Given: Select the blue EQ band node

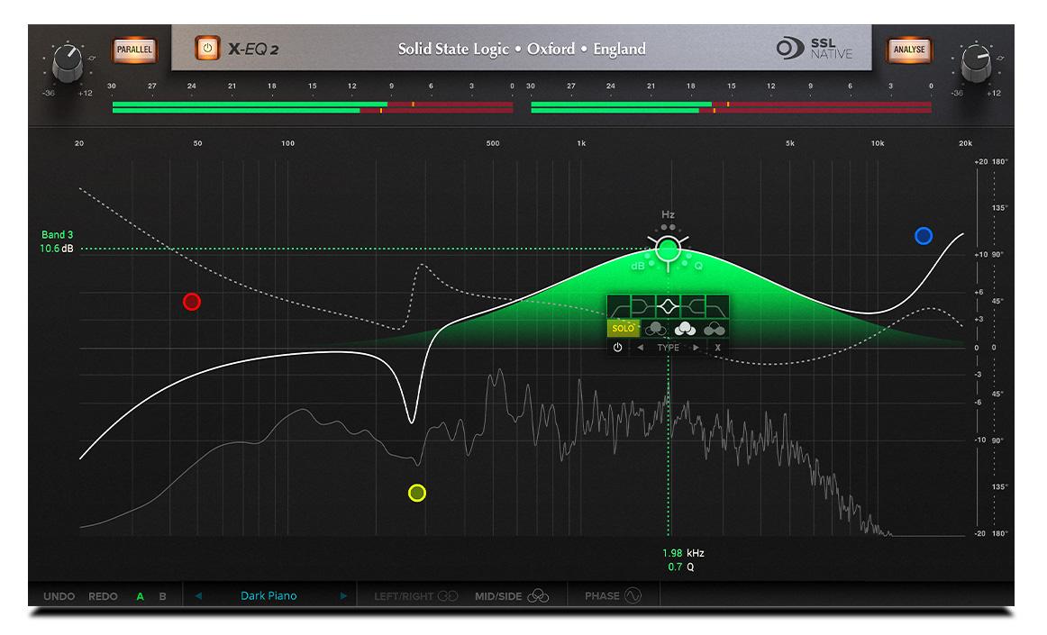Looking at the screenshot, I should 924,236.
